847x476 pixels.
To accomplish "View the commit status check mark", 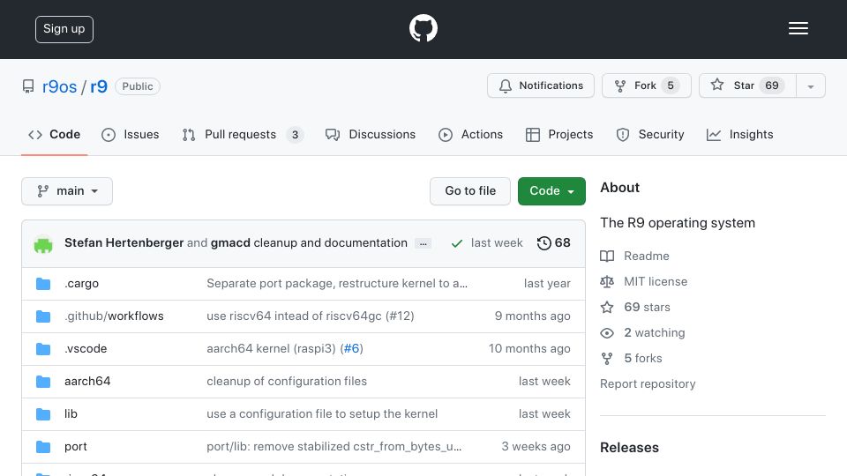I will tap(456, 243).
